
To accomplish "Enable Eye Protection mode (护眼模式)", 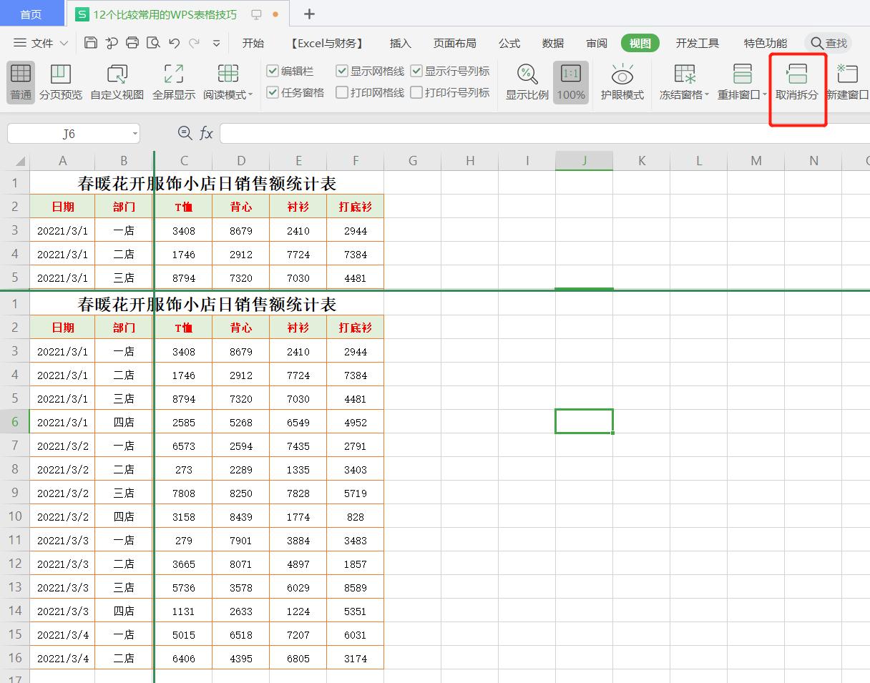I will click(x=622, y=74).
